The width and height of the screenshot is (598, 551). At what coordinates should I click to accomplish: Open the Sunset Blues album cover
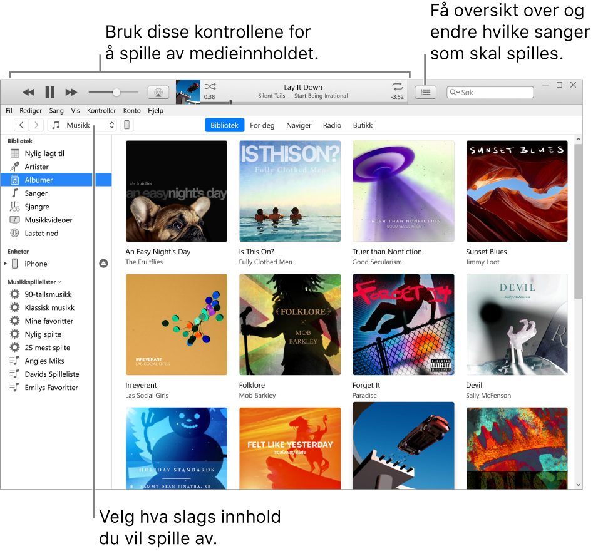tap(517, 191)
